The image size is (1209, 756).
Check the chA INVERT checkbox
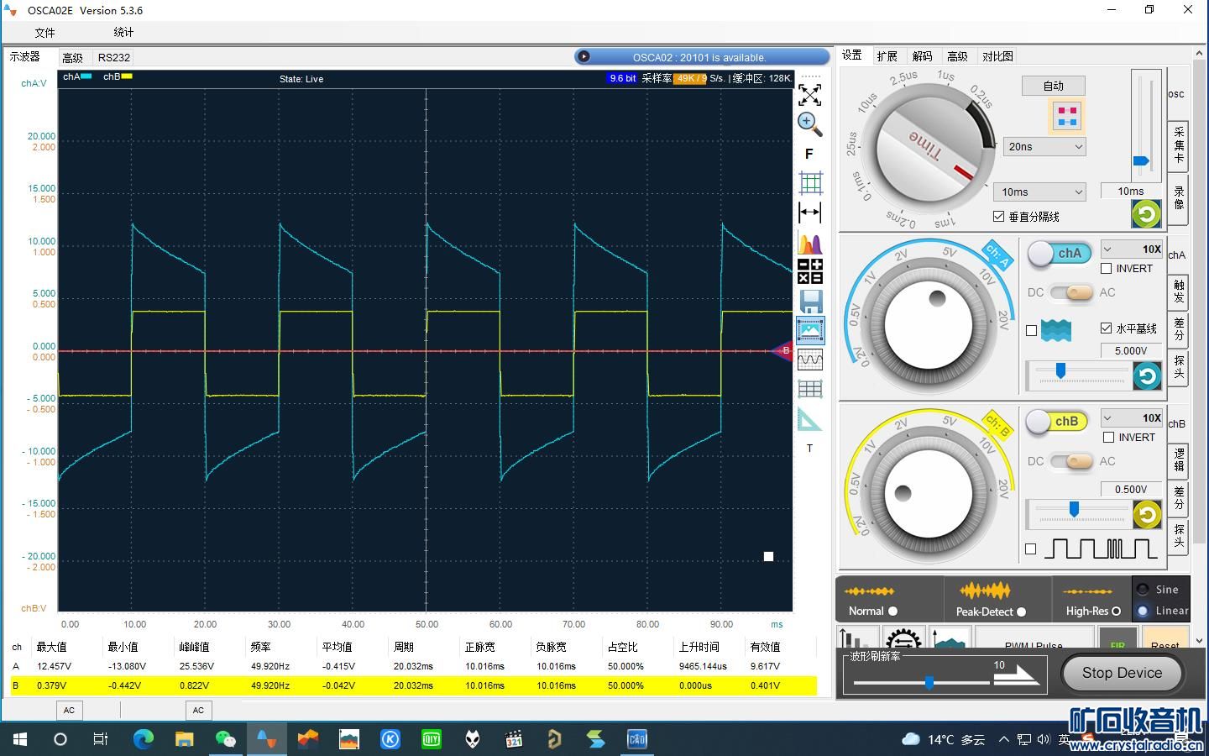[1107, 269]
